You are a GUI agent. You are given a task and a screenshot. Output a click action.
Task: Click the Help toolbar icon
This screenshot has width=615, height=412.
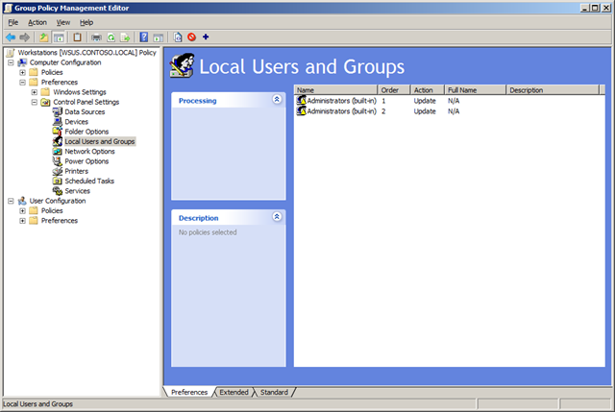[x=142, y=36]
